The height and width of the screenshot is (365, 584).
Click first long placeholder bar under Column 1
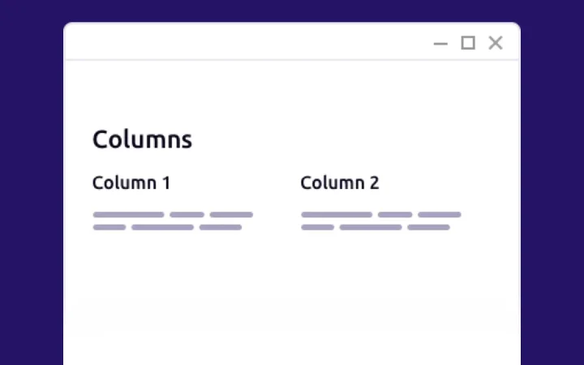128,215
